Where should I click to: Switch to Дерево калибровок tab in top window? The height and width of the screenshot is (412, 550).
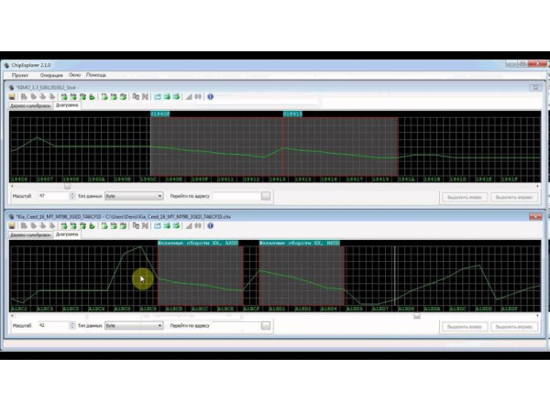[x=29, y=105]
